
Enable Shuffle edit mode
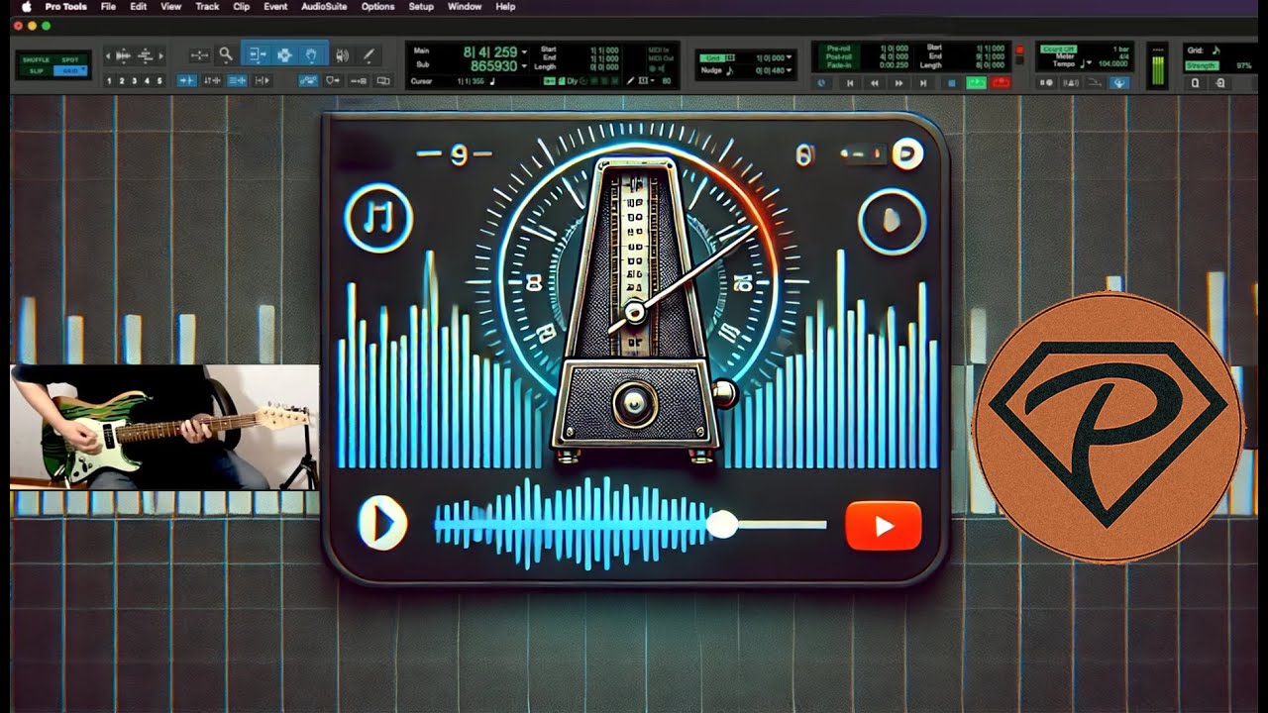36,59
